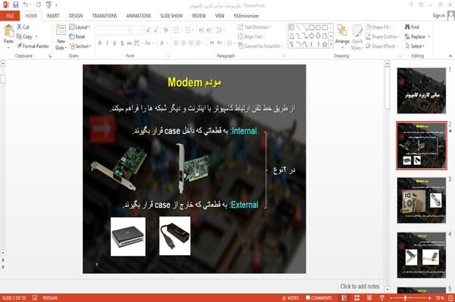Click Sign in link
This screenshot has height=302, width=455.
tap(438, 16)
